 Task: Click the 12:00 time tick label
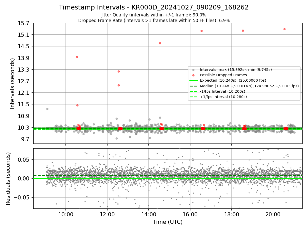107,214
